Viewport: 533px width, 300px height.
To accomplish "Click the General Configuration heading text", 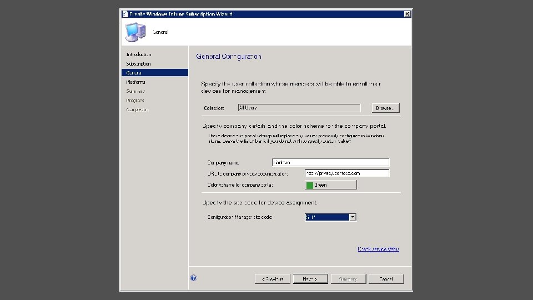I will pos(229,57).
